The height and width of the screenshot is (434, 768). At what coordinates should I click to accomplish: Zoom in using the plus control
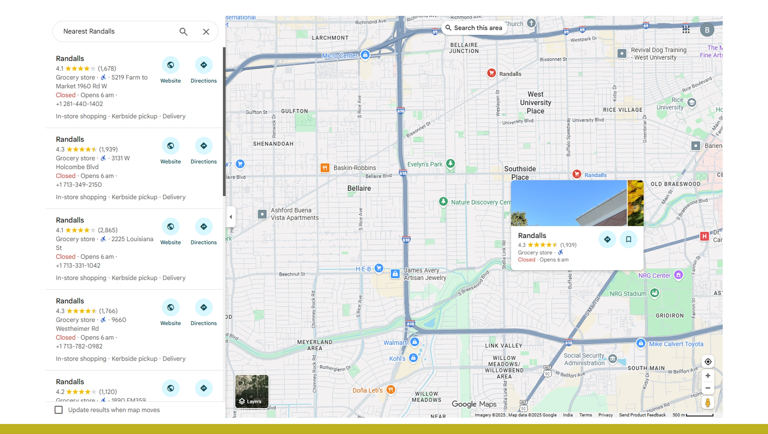[x=708, y=376]
